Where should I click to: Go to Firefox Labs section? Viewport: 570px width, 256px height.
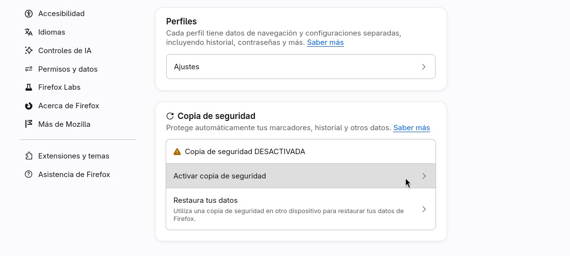tap(59, 87)
